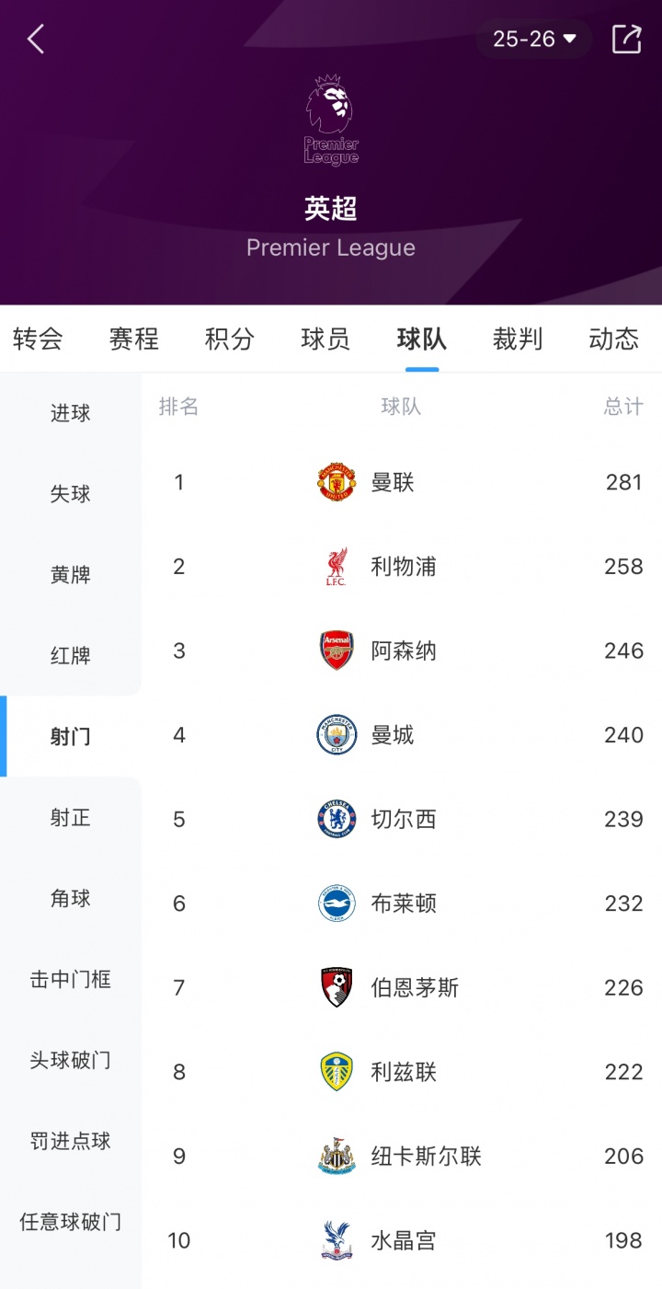Tap the back arrow icon
Viewport: 662px width, 1289px height.
pos(36,39)
